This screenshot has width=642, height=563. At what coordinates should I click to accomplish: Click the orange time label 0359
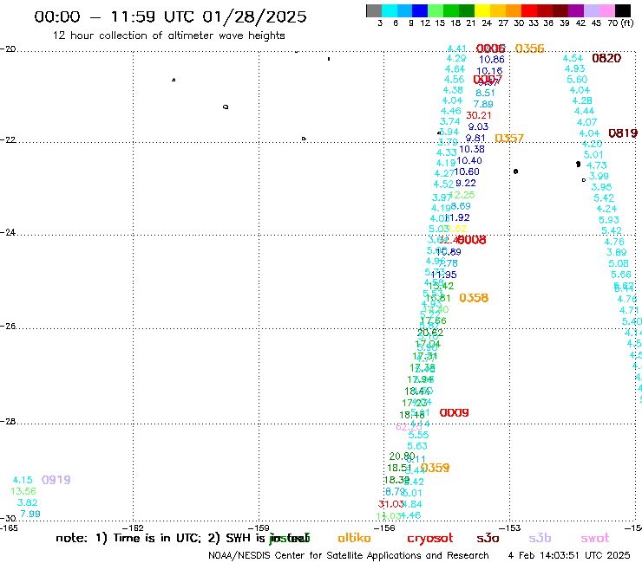click(435, 468)
